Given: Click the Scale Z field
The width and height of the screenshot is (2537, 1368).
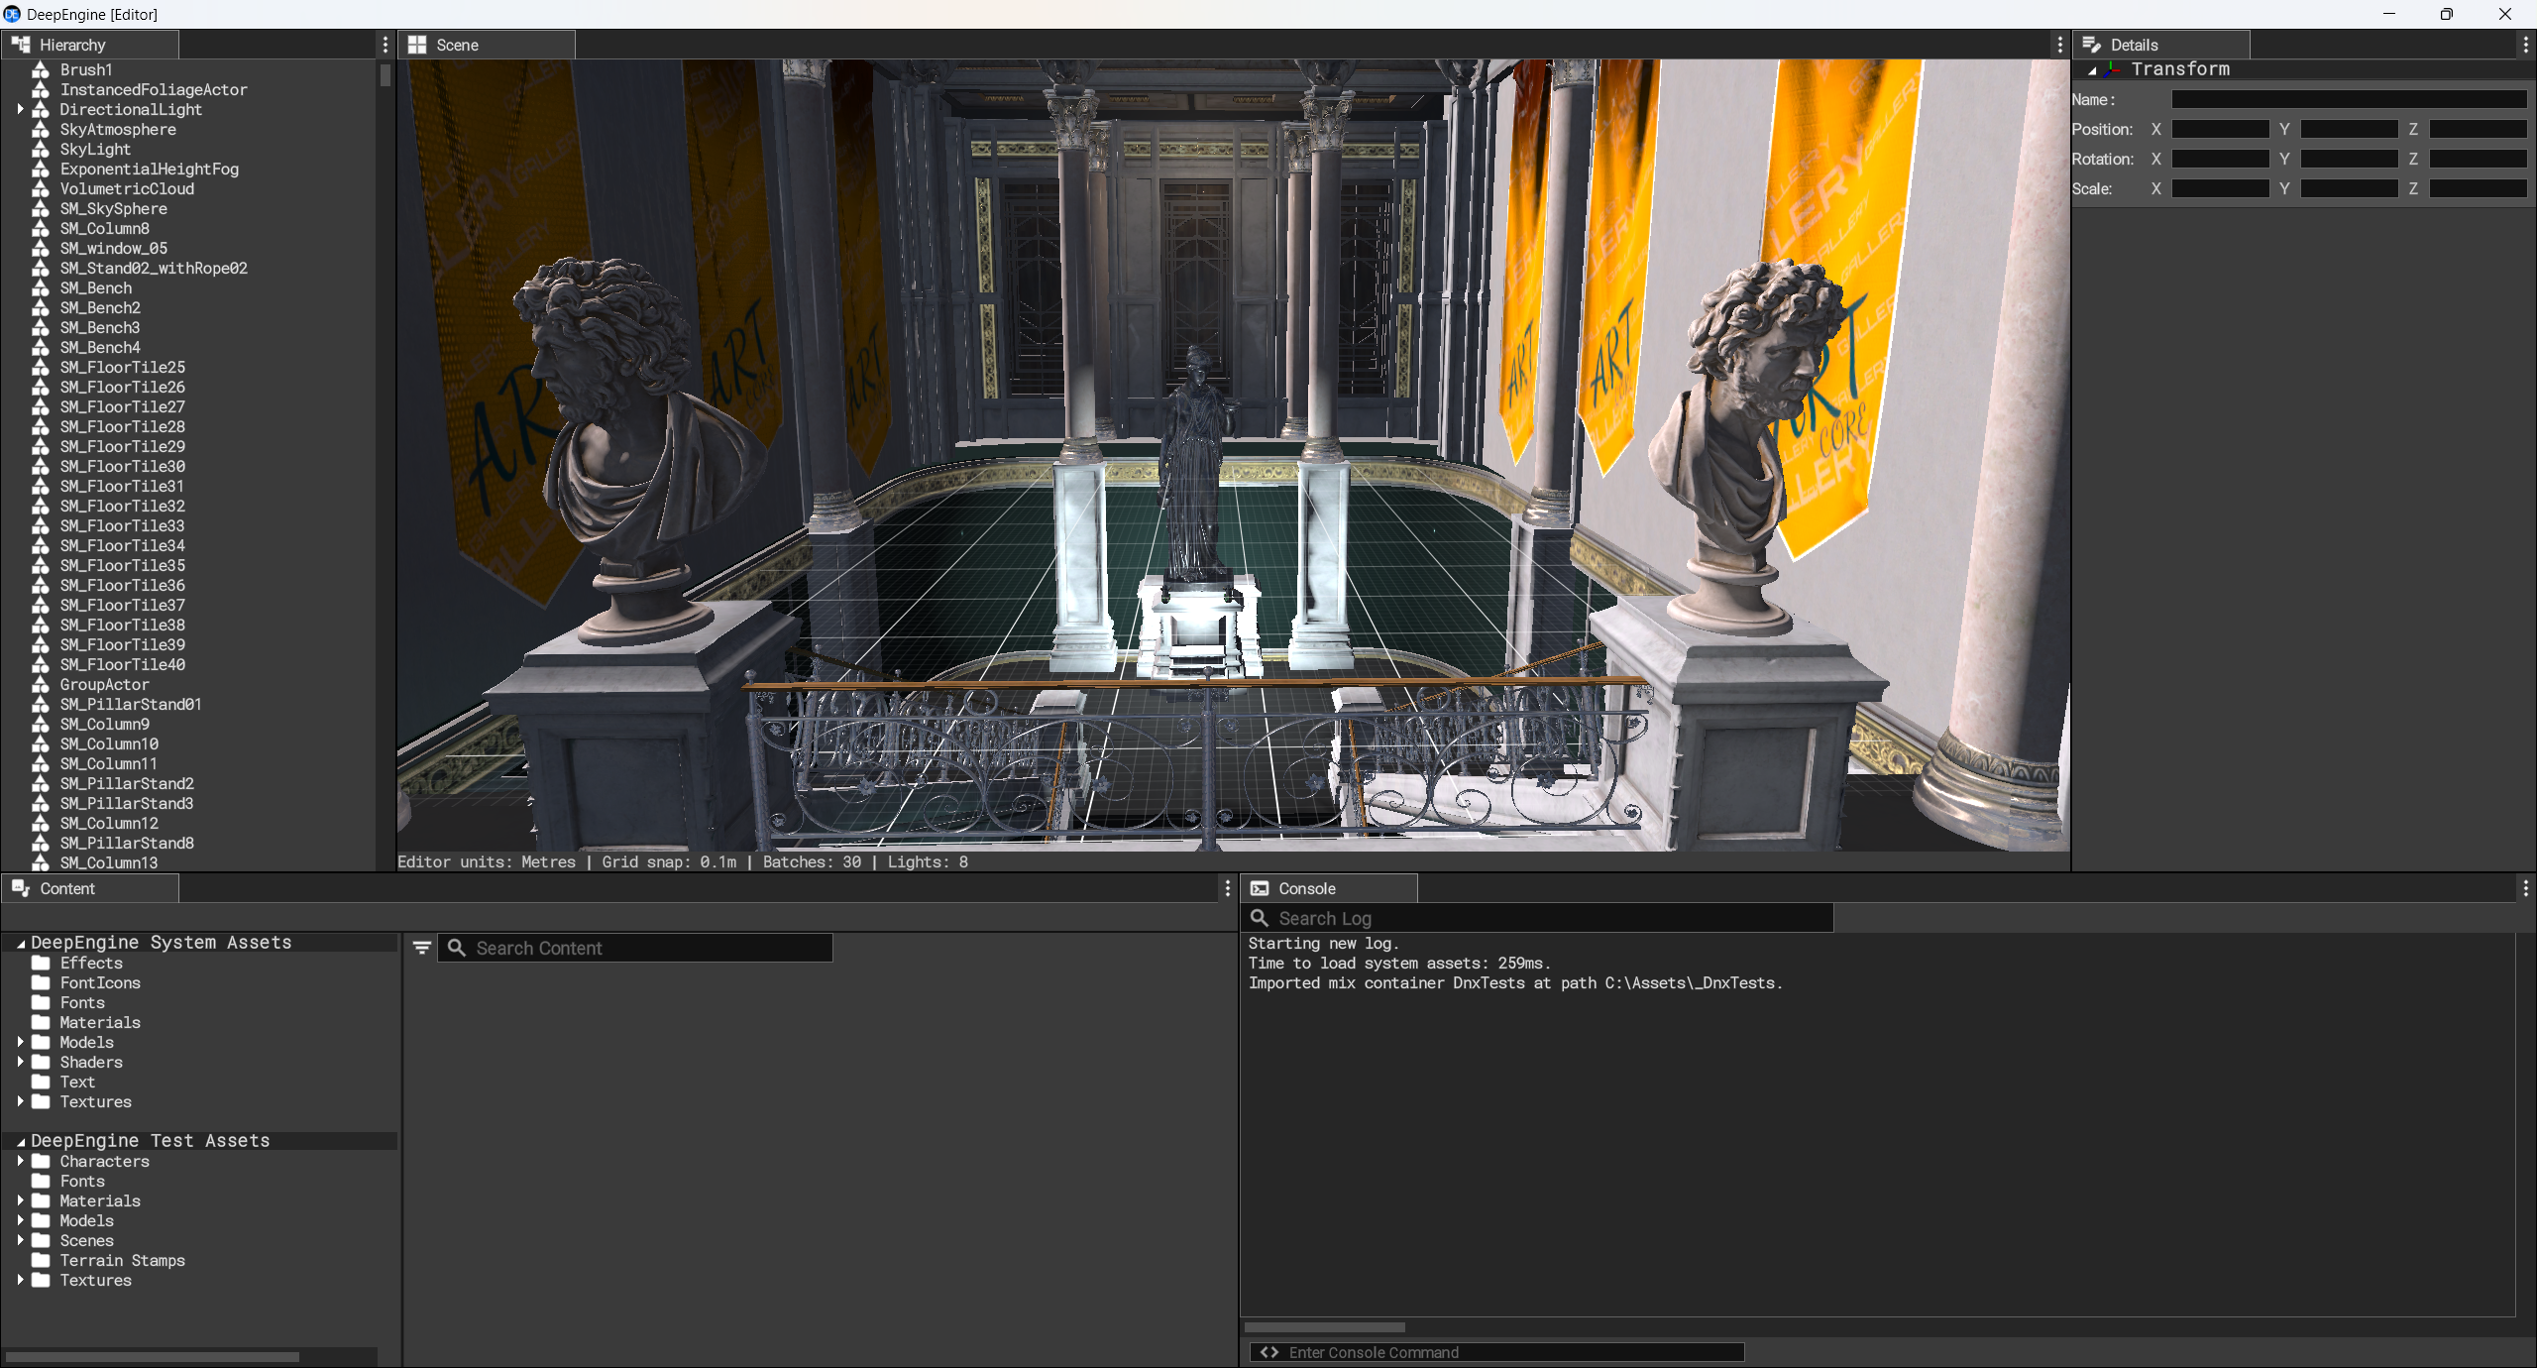Looking at the screenshot, I should (2478, 188).
